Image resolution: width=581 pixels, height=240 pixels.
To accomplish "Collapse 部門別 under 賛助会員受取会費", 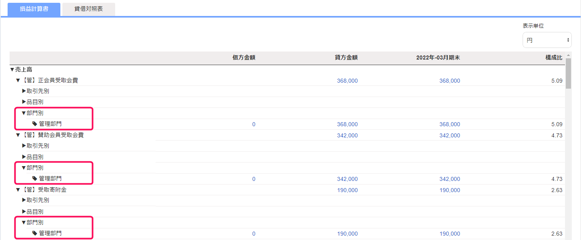I will (24, 168).
